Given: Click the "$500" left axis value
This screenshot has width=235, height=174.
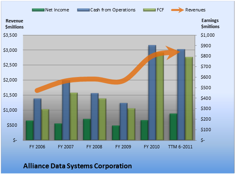Looking at the screenshot, I should (x=12, y=125).
